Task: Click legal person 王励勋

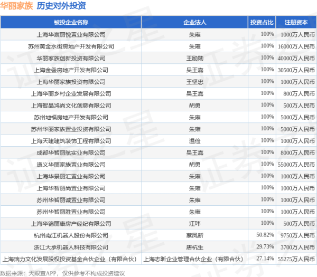Action: 194,58
